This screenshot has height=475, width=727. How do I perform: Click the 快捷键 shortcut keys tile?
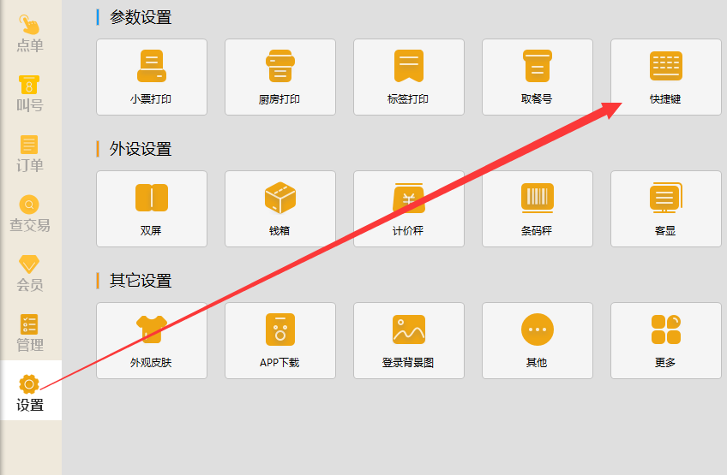coord(665,77)
